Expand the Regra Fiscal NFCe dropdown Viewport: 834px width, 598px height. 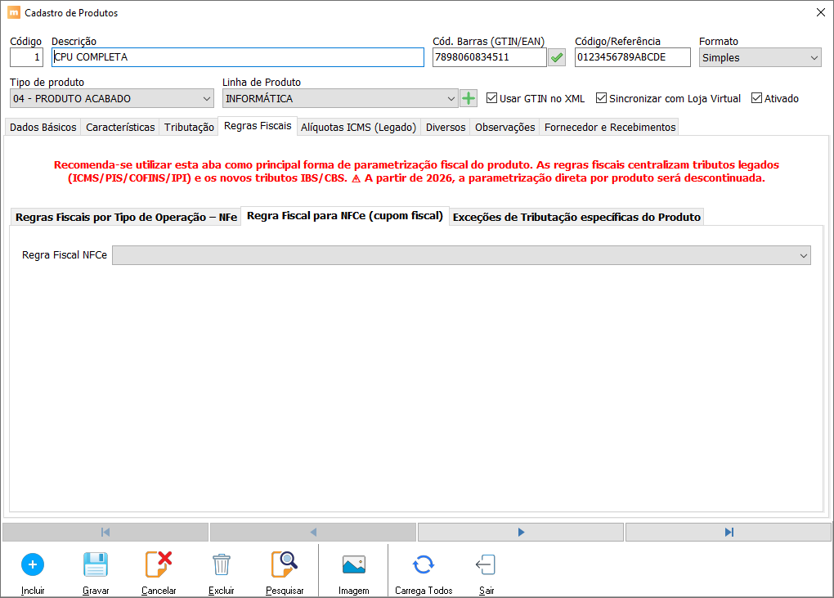(x=461, y=256)
